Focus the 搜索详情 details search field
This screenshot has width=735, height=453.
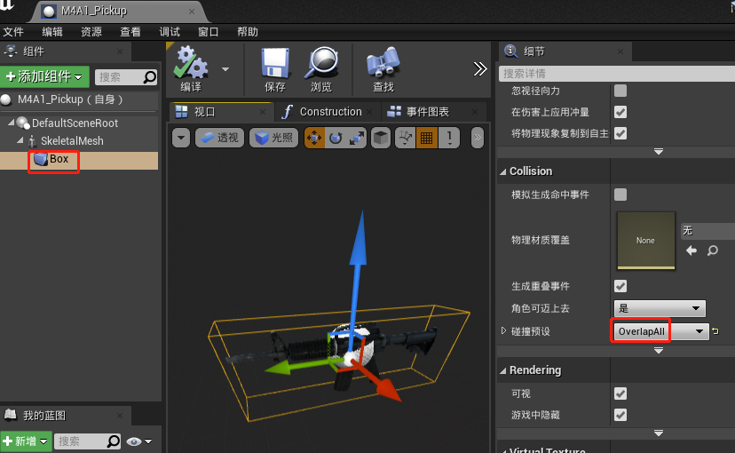point(616,74)
